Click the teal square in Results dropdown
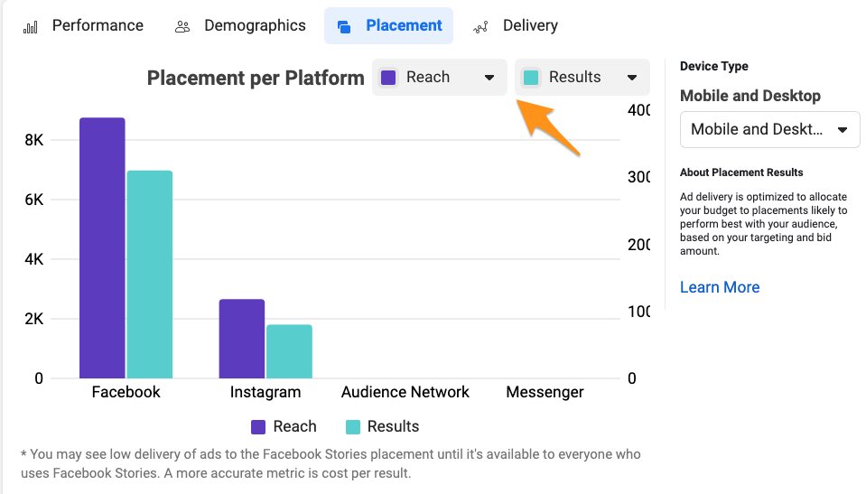866x494 pixels. pyautogui.click(x=531, y=78)
